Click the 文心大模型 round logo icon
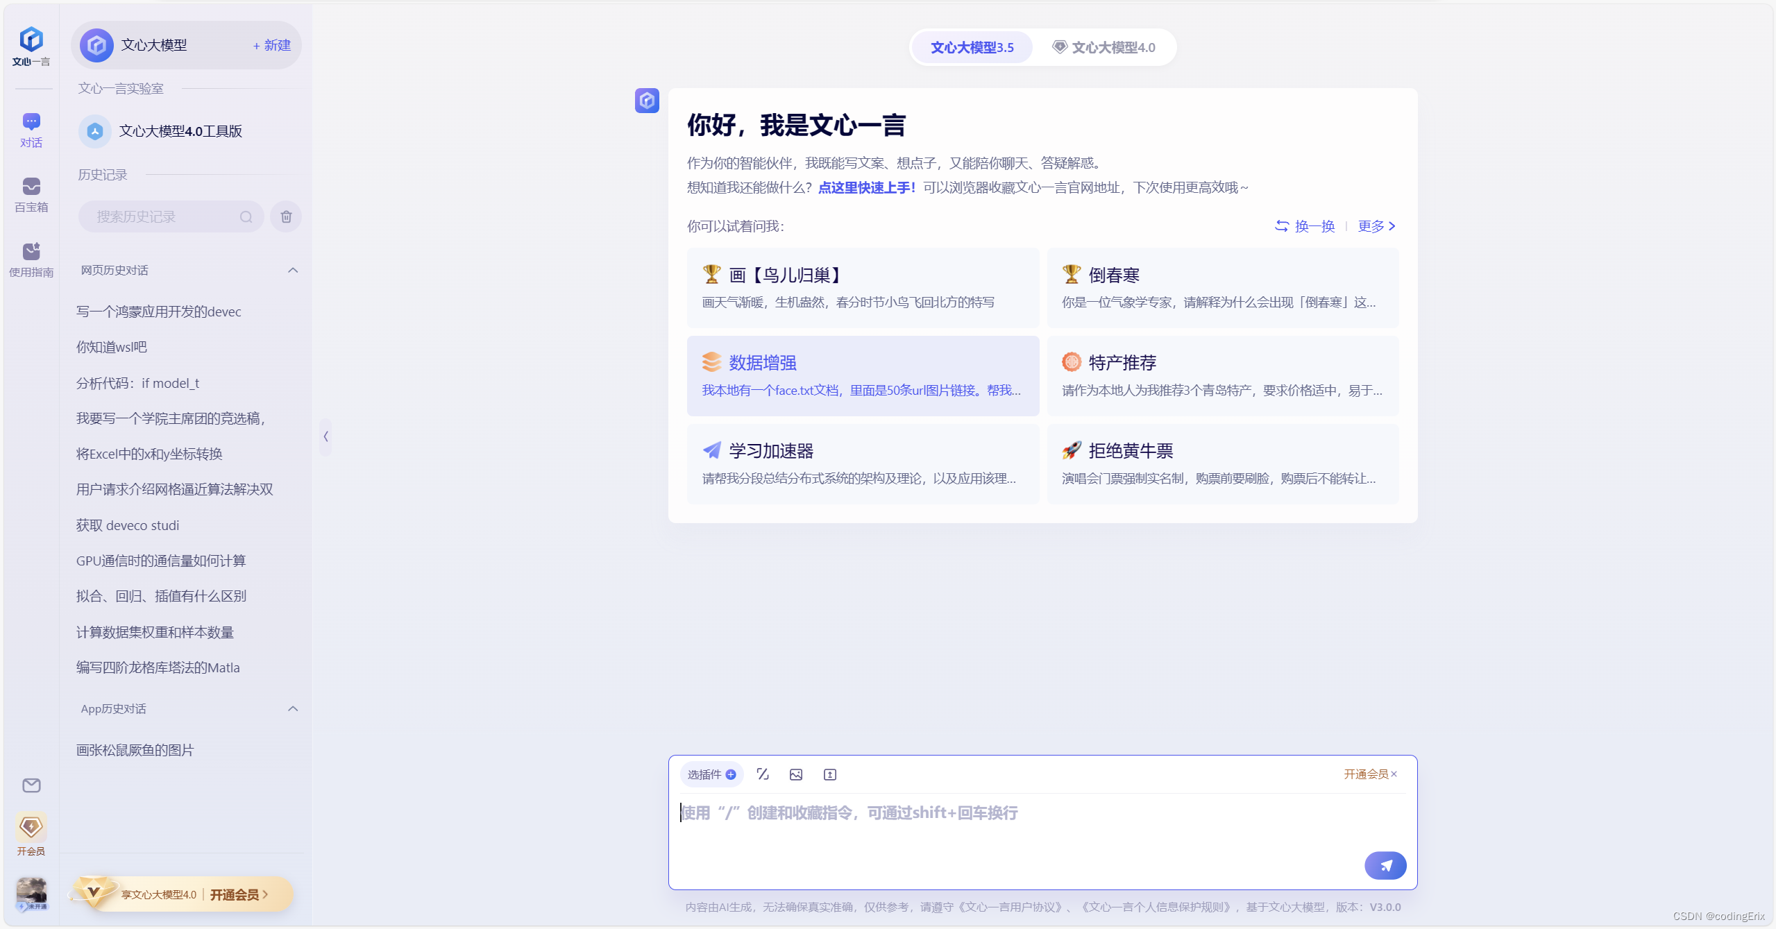This screenshot has height=929, width=1776. pyautogui.click(x=96, y=45)
